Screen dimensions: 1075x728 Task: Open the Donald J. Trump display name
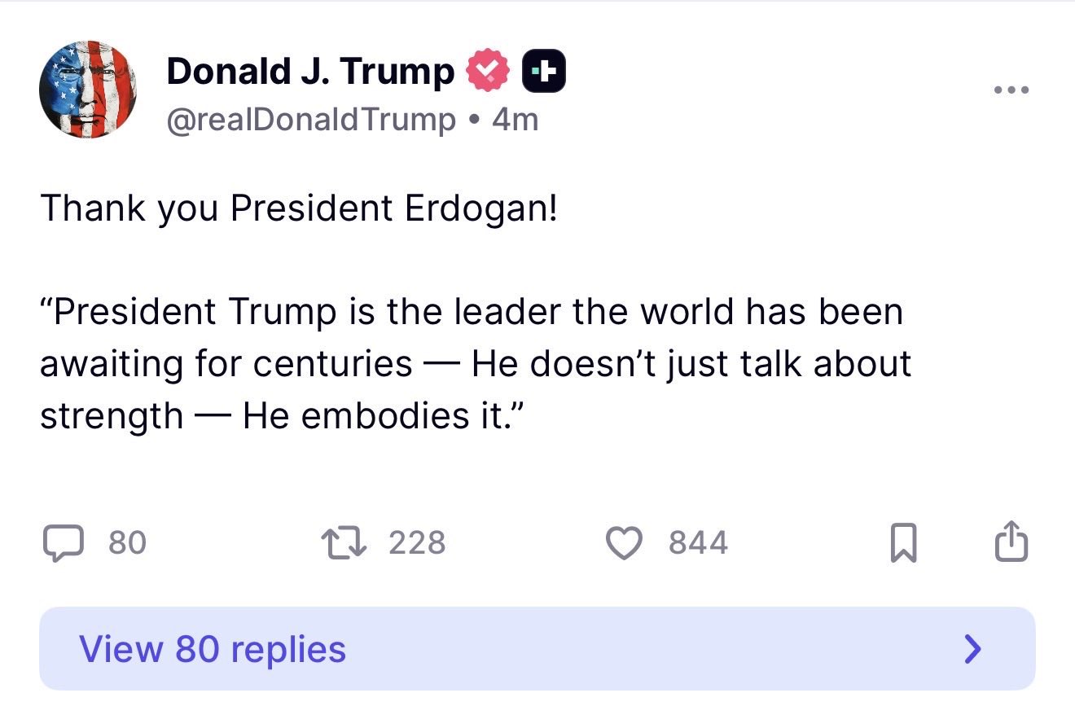[x=310, y=72]
